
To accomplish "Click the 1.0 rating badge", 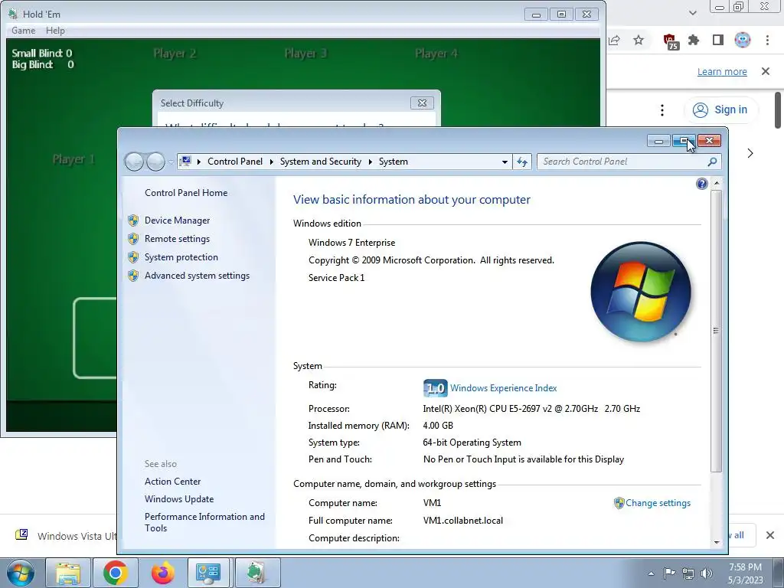I will coord(435,388).
